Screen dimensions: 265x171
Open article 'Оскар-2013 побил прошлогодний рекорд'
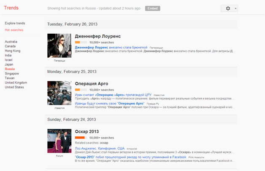coord(130,157)
